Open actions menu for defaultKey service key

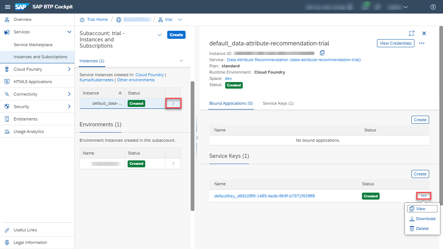424,196
